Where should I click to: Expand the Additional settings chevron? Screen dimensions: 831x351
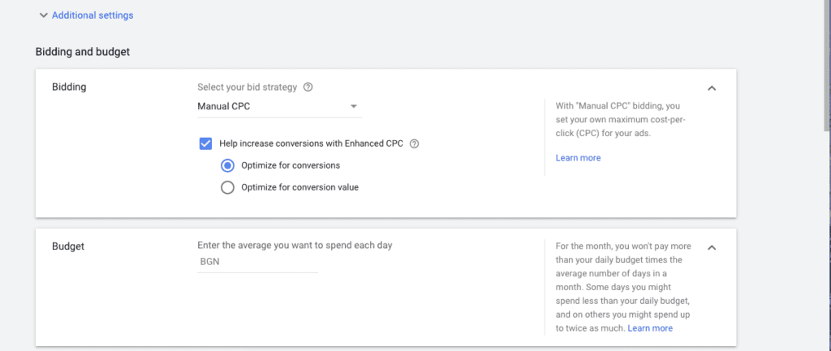click(x=43, y=15)
